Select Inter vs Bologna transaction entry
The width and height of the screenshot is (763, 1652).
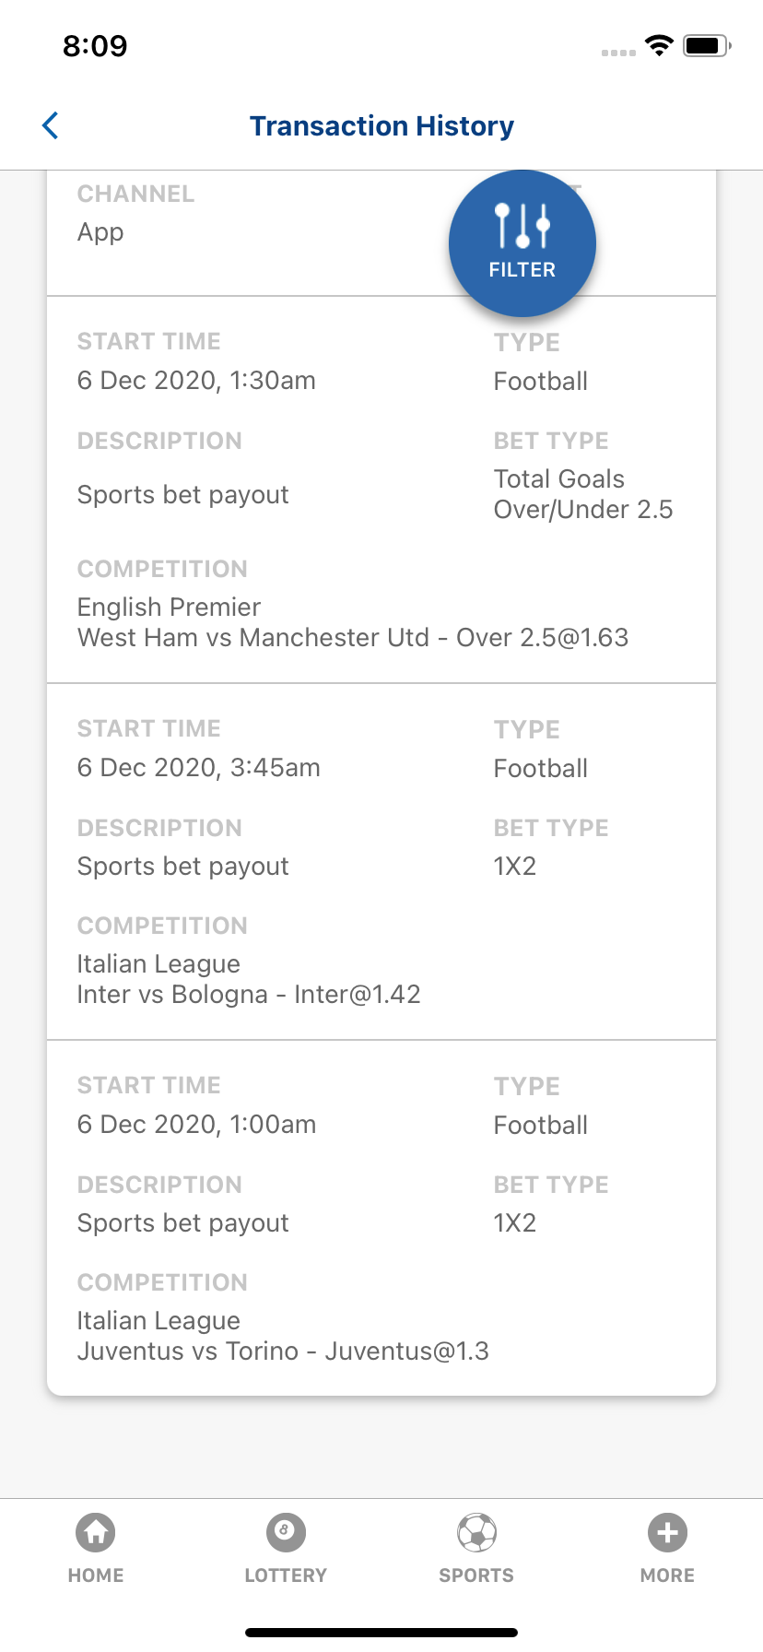pyautogui.click(x=249, y=994)
